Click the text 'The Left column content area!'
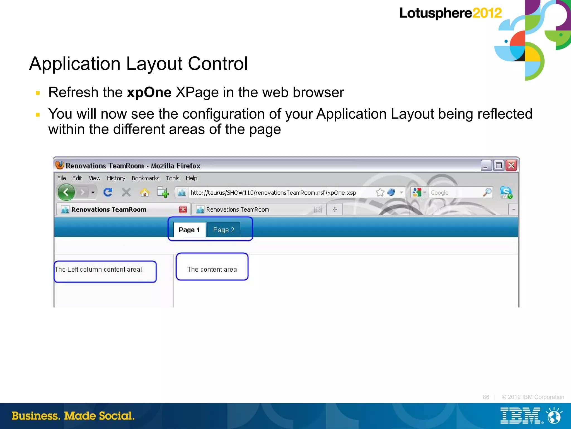The height and width of the screenshot is (429, 571). (x=98, y=269)
